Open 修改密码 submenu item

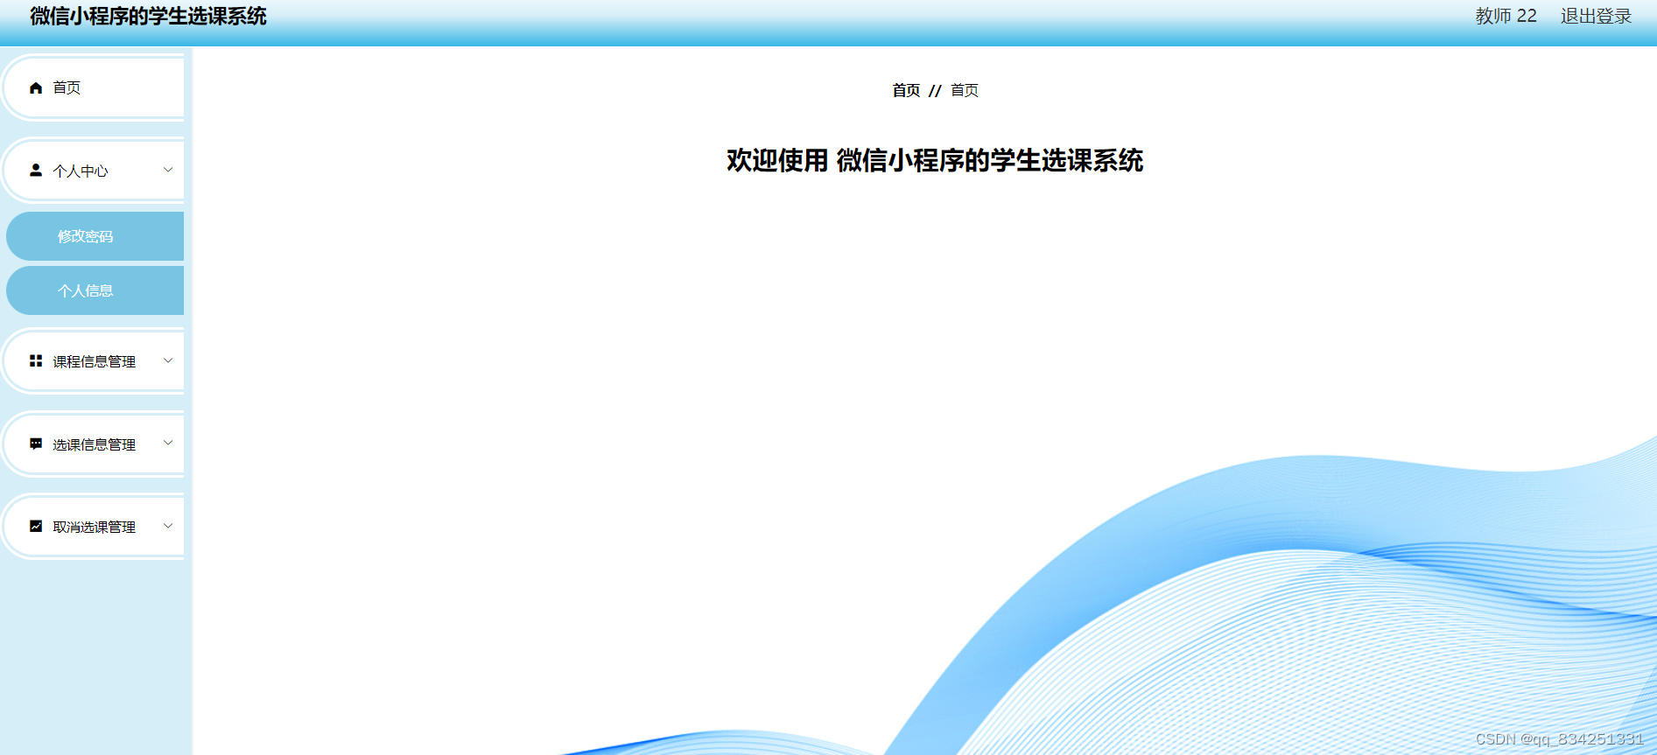[x=95, y=236]
